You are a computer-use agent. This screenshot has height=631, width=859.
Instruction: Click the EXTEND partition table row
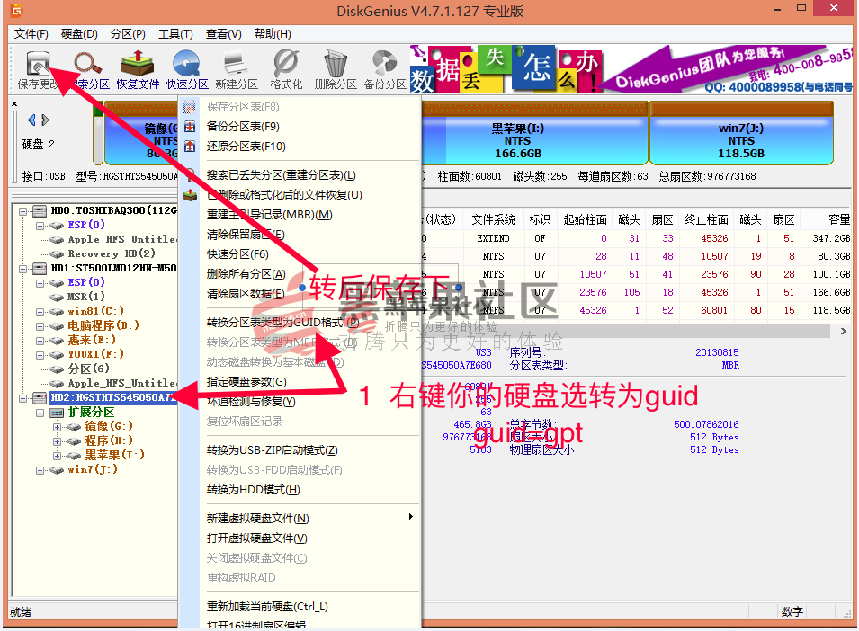coord(636,238)
